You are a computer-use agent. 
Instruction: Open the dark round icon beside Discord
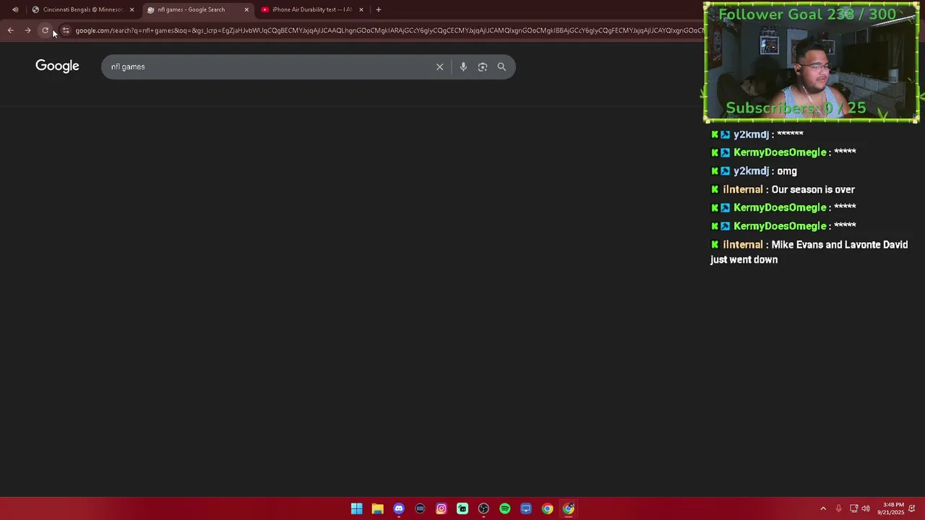(x=420, y=508)
